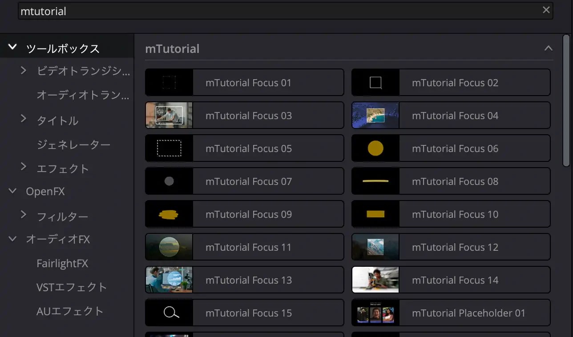573x337 pixels.
Task: Click the mTutorial Focus 09 brush-stroke thumbnail
Action: [169, 214]
